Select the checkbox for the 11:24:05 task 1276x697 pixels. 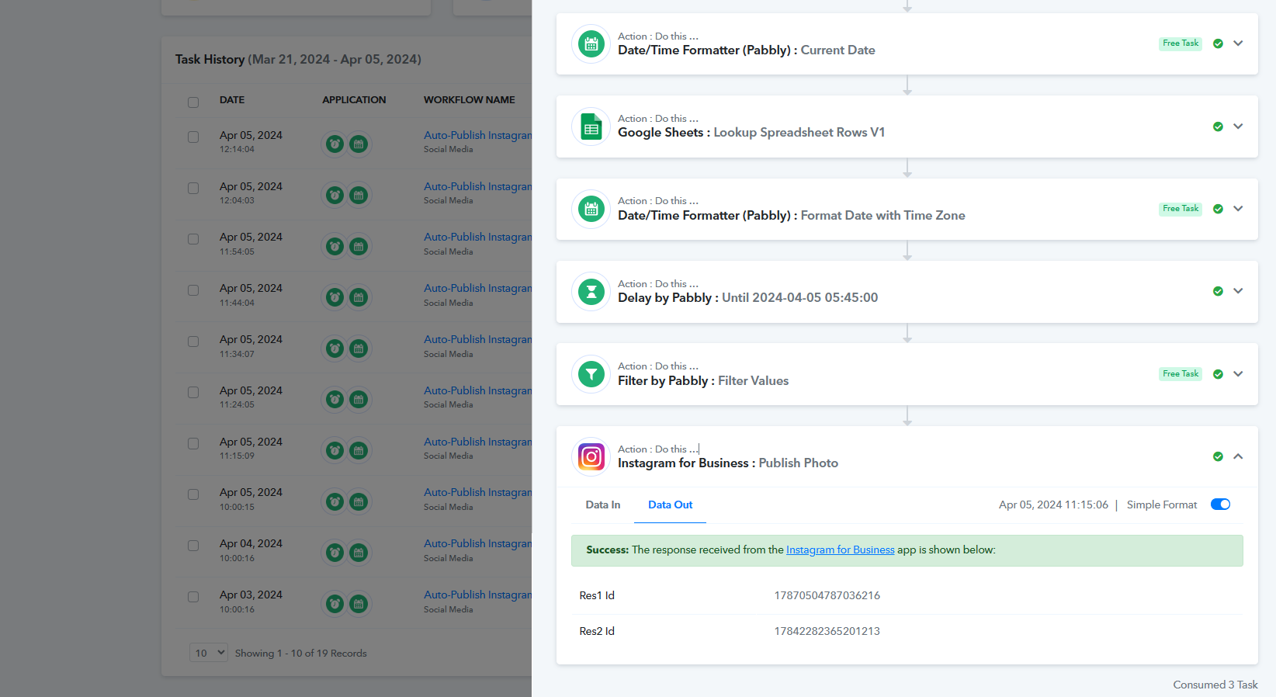193,392
